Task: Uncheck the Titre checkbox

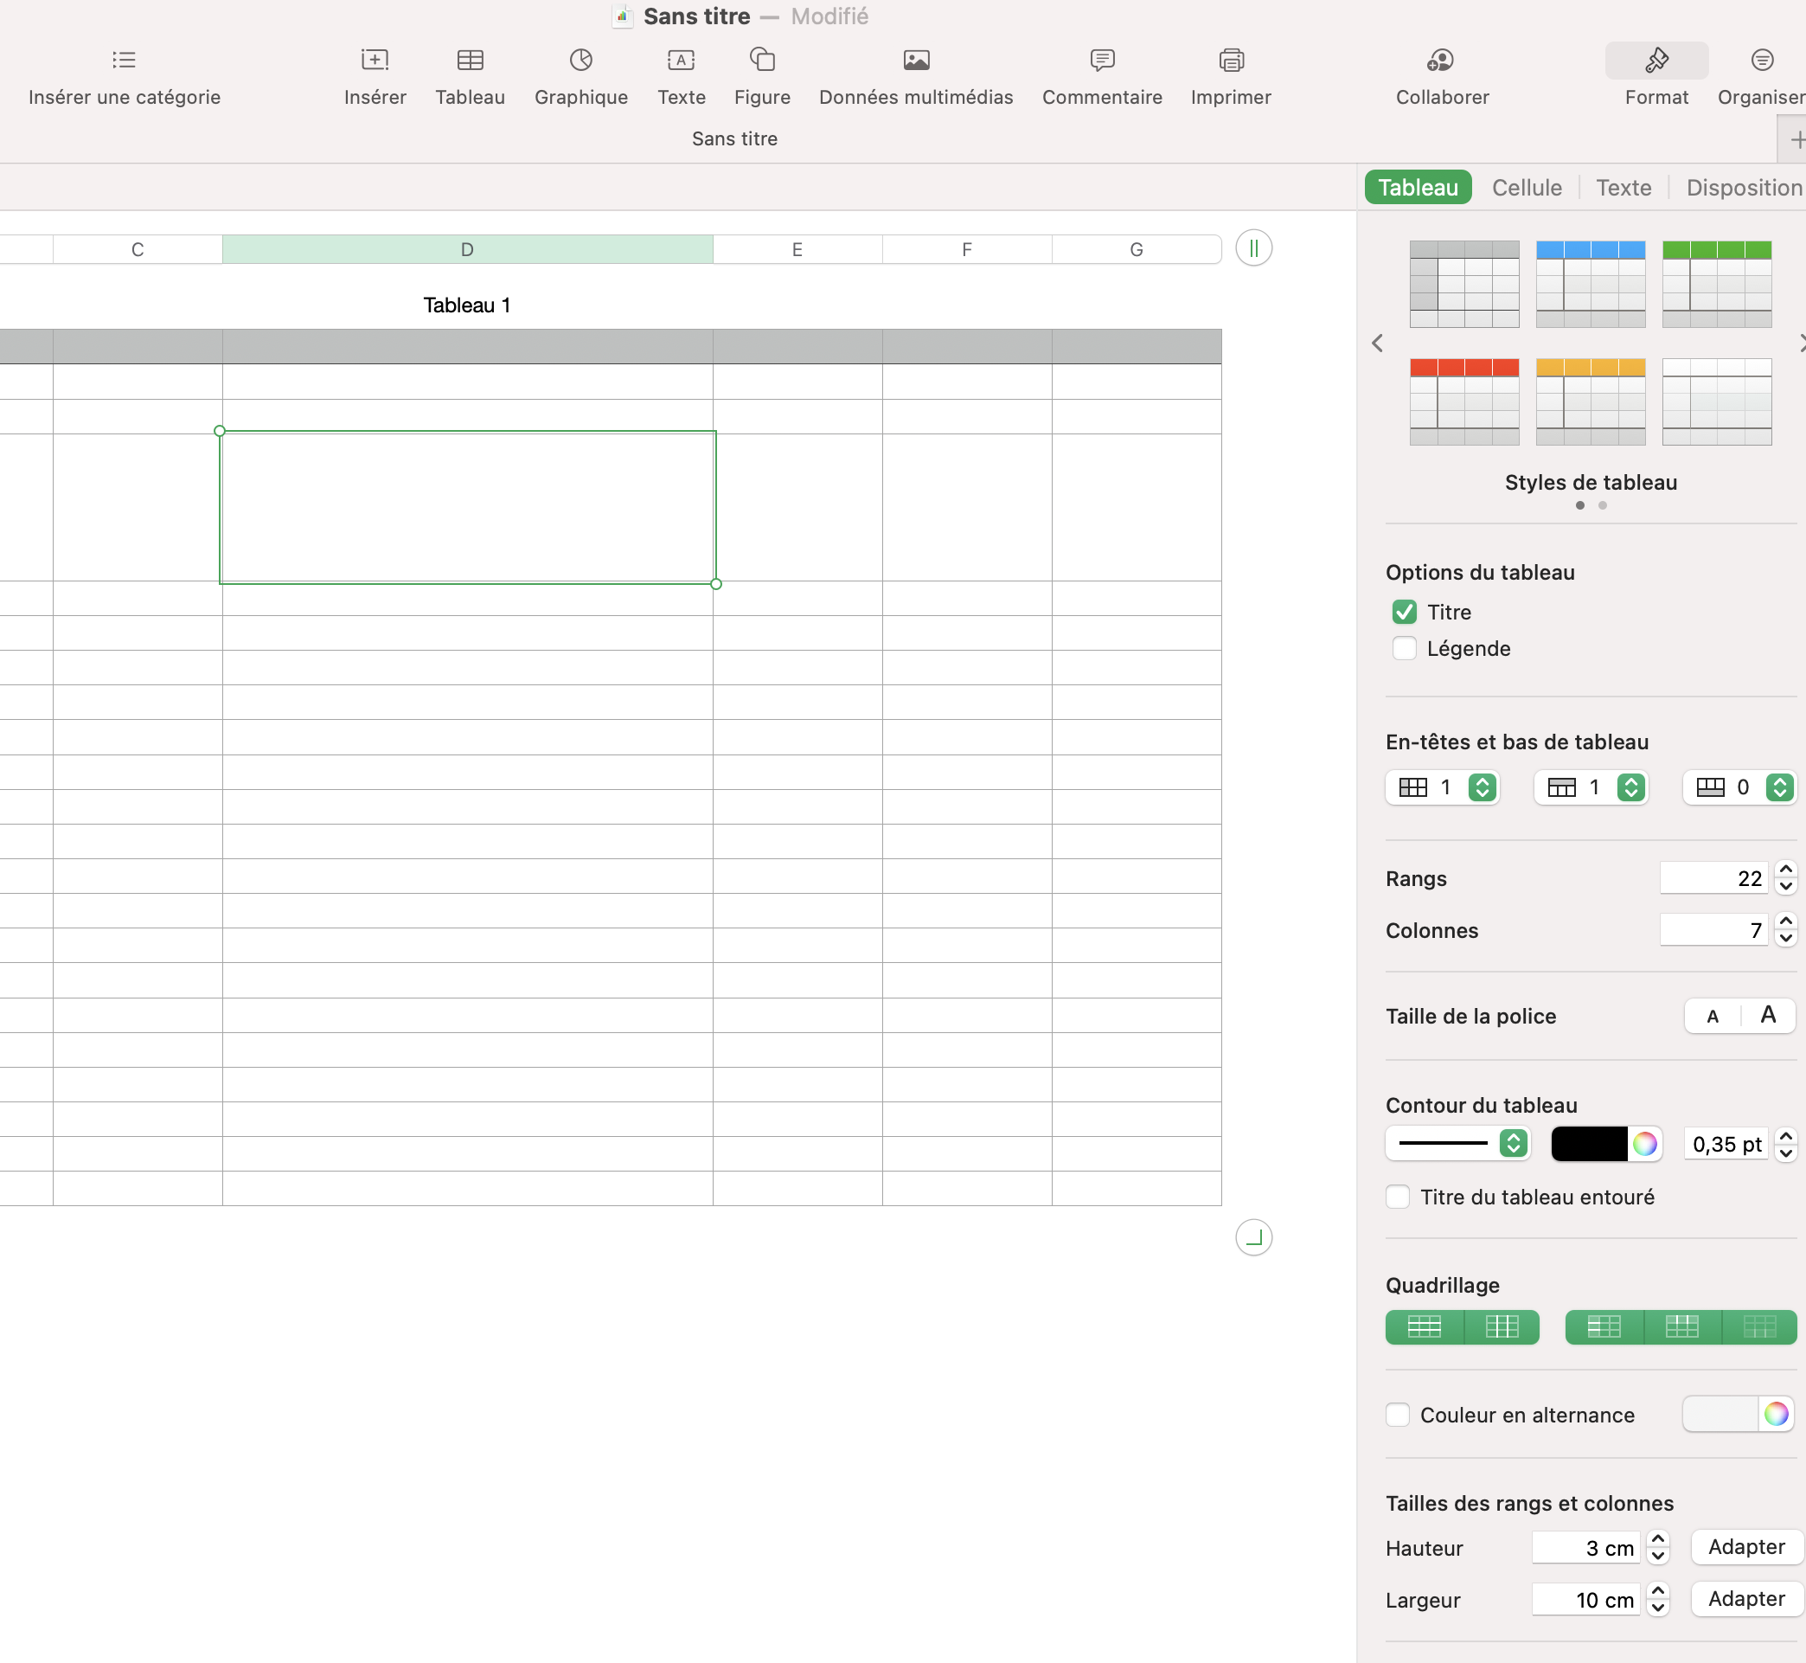Action: click(1404, 612)
